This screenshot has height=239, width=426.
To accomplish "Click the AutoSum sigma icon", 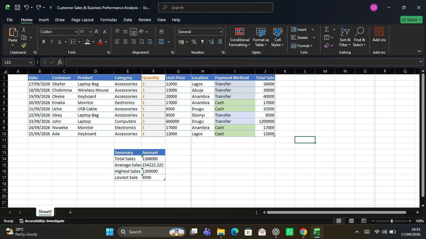I will click(327, 29).
